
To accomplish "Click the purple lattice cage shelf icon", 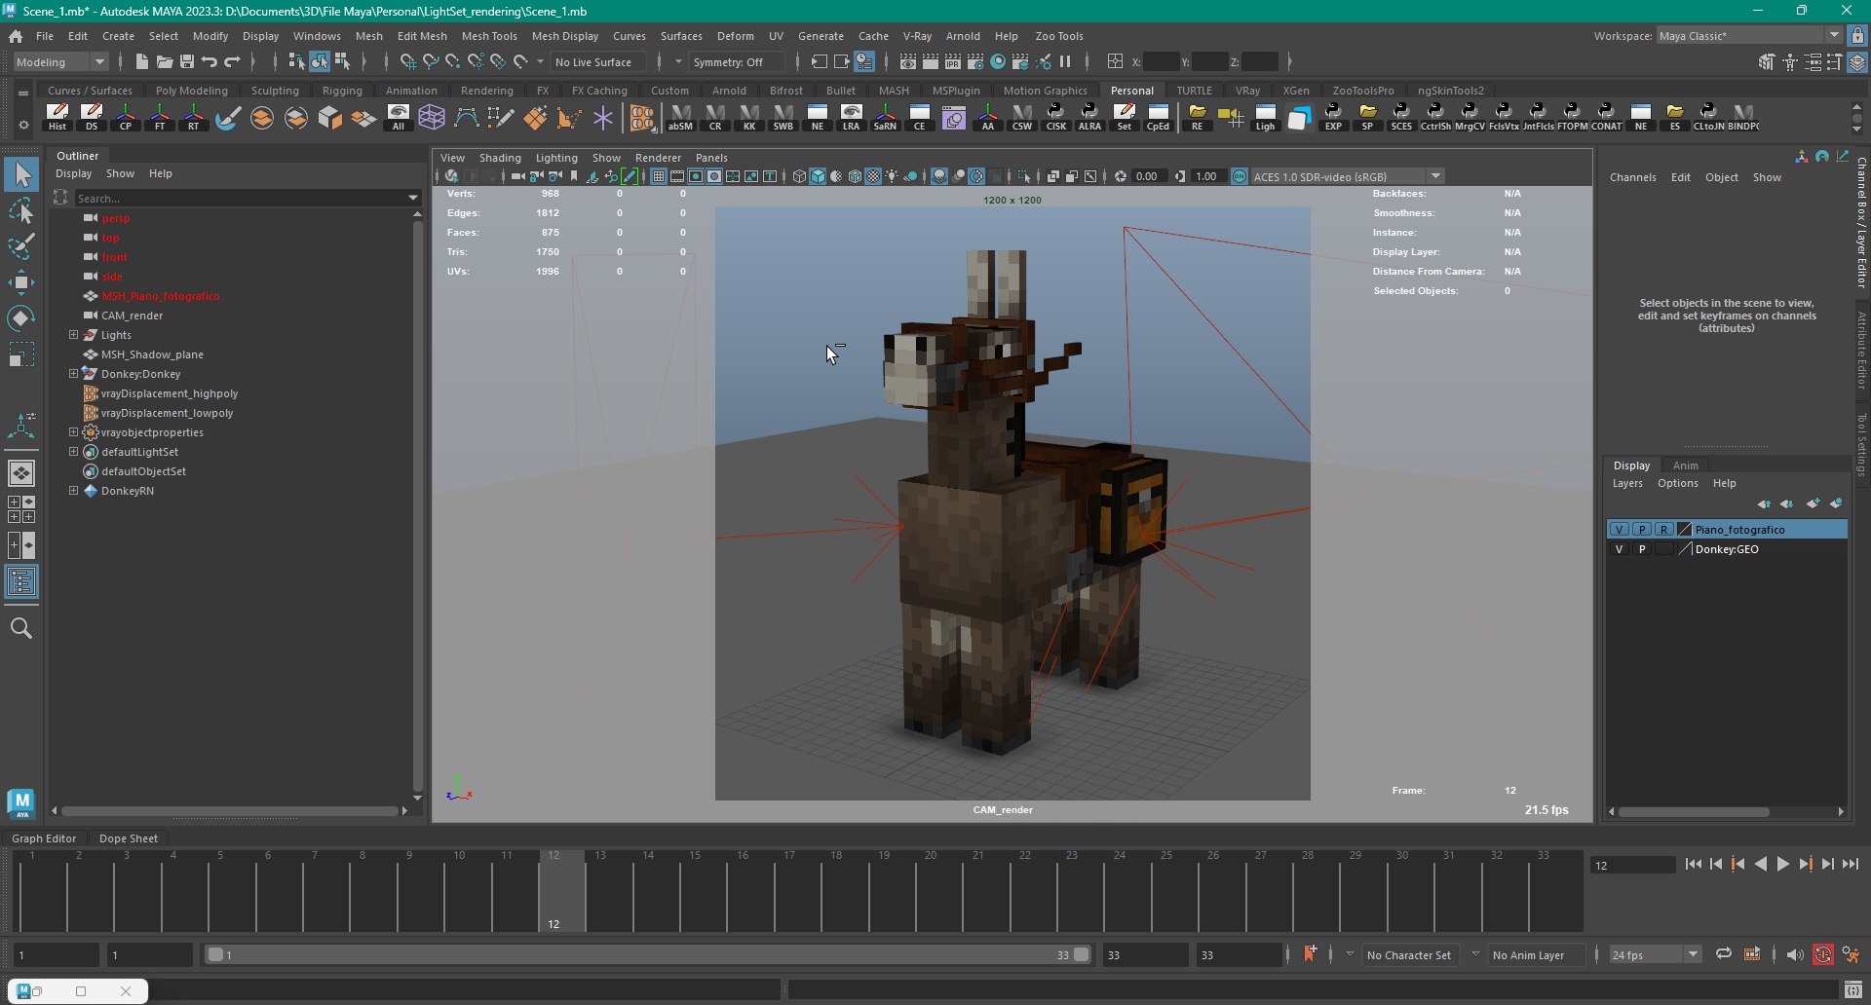I will point(432,117).
